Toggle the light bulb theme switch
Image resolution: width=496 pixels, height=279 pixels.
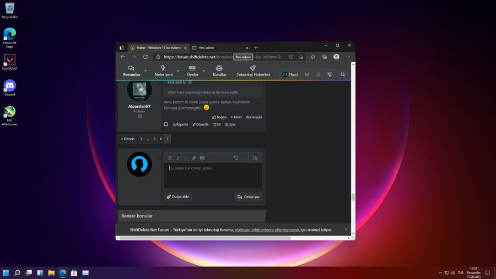pos(330,74)
